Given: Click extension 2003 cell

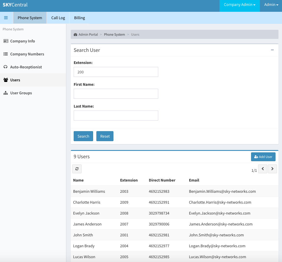Looking at the screenshot, I should coord(124,191).
